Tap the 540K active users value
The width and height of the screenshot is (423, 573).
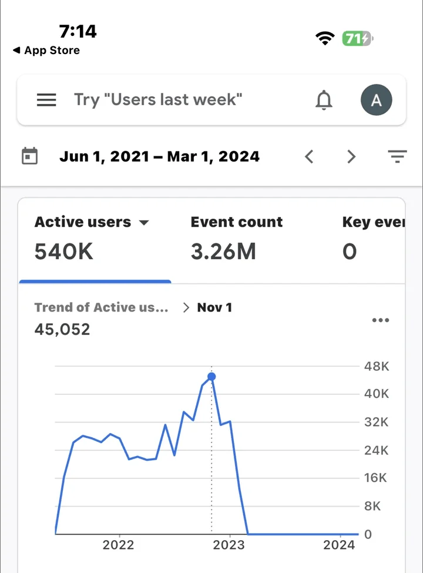pyautogui.click(x=63, y=252)
